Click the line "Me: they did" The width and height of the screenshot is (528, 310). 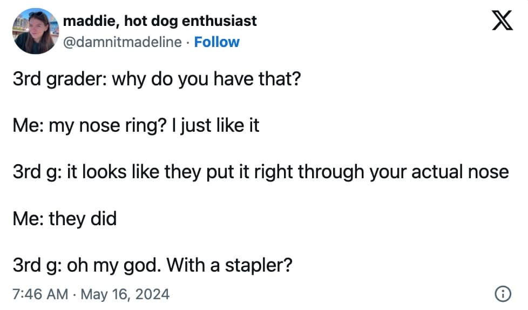[64, 219]
